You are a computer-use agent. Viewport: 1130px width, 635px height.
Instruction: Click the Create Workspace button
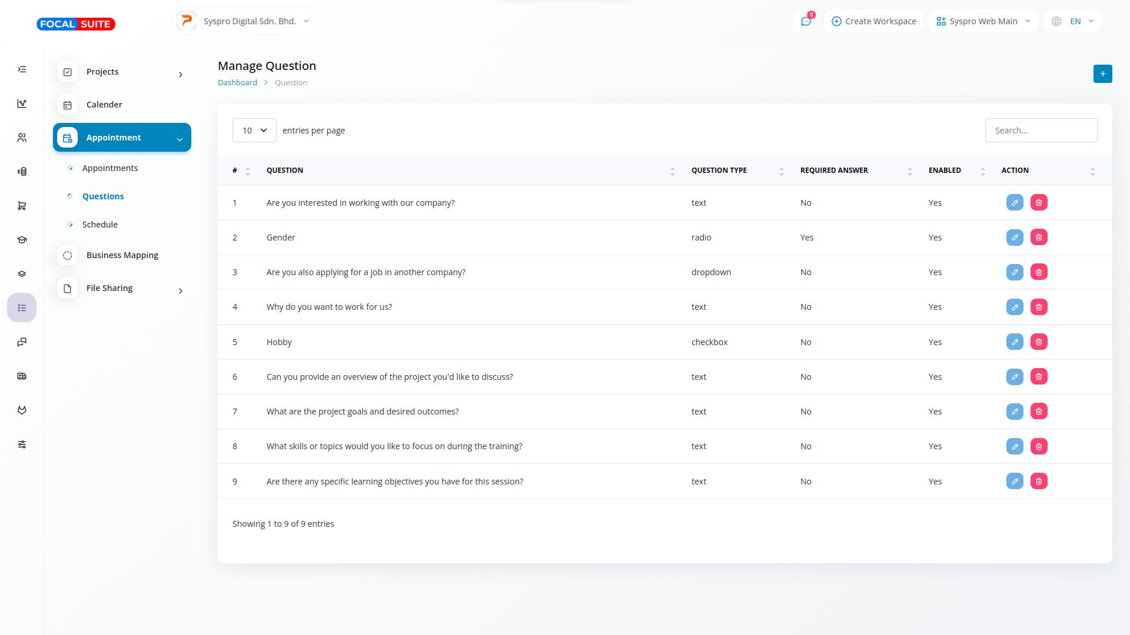(x=873, y=21)
